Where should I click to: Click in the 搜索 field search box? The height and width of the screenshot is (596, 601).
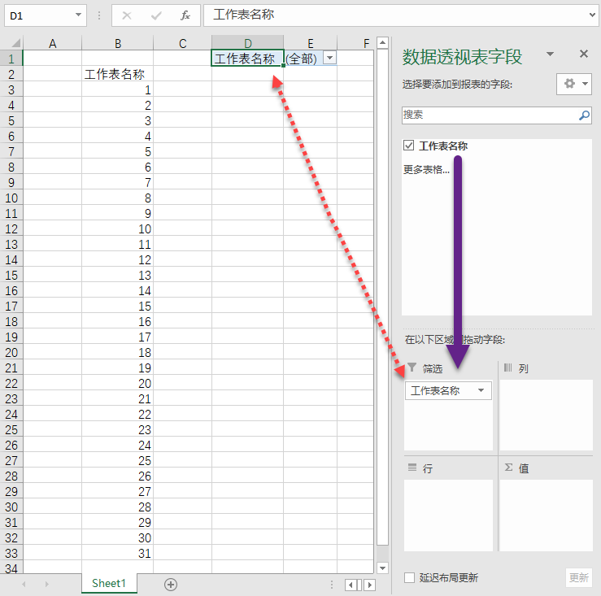tap(488, 115)
